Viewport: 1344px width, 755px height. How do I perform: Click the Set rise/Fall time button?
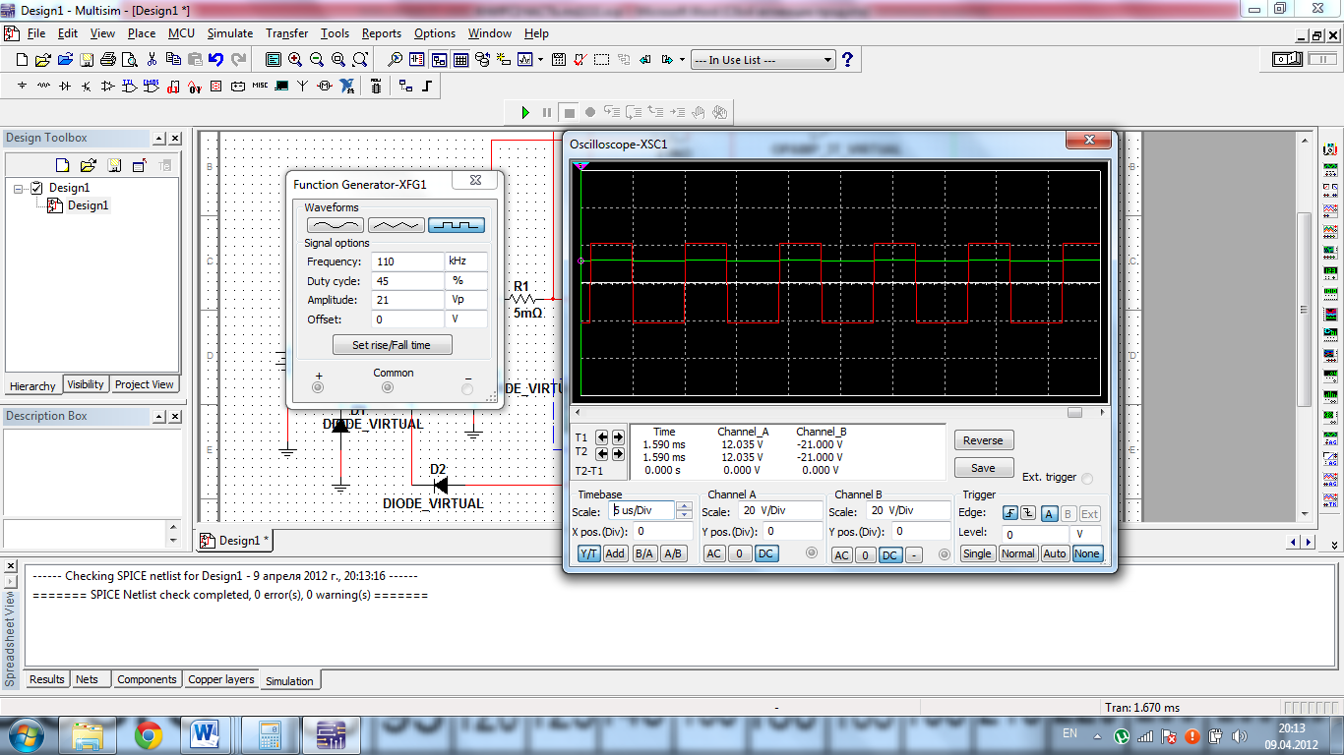392,345
